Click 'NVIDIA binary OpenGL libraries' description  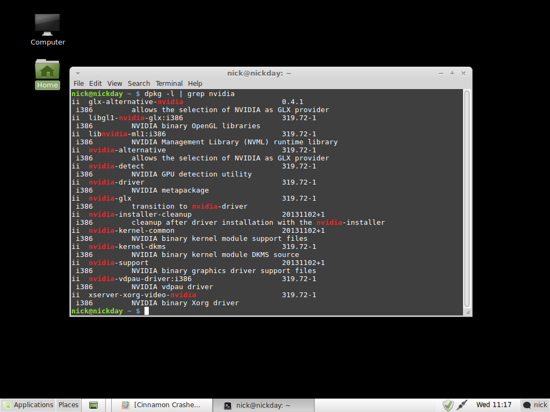point(196,126)
